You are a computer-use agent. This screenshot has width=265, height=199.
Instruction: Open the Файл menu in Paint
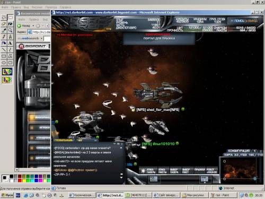[x=5, y=7]
